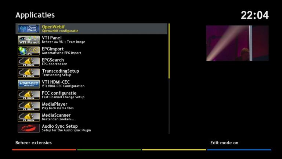Select the EPGImport plugin icon
Image resolution: width=282 pixels, height=159 pixels.
point(29,51)
